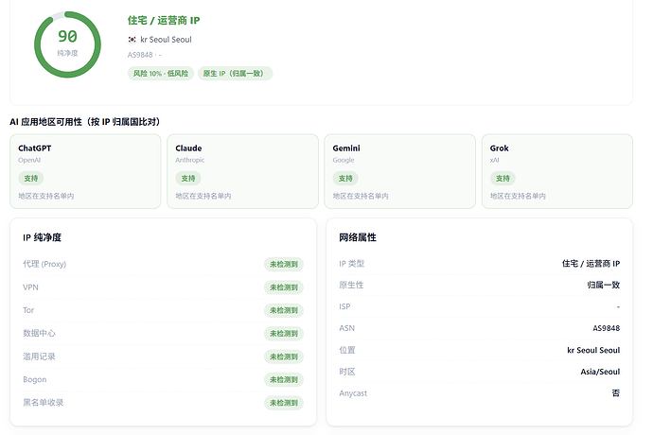653x435 pixels.
Task: Click the 支持 badge under Claude
Action: (x=188, y=178)
